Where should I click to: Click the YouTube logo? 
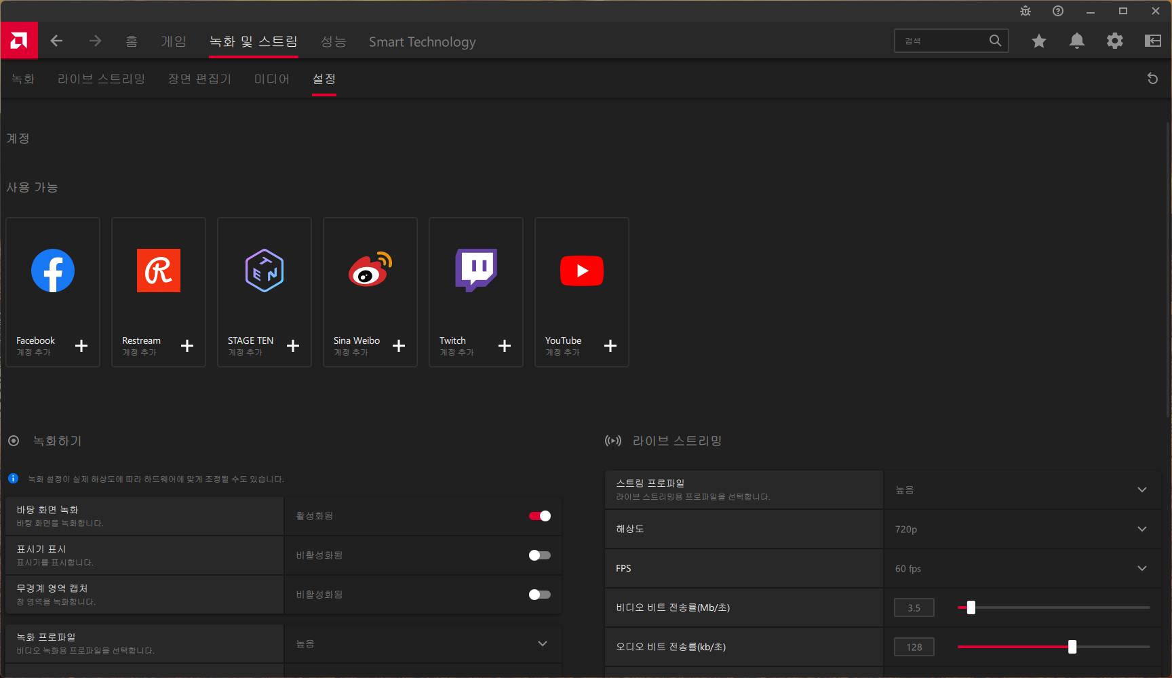click(582, 271)
